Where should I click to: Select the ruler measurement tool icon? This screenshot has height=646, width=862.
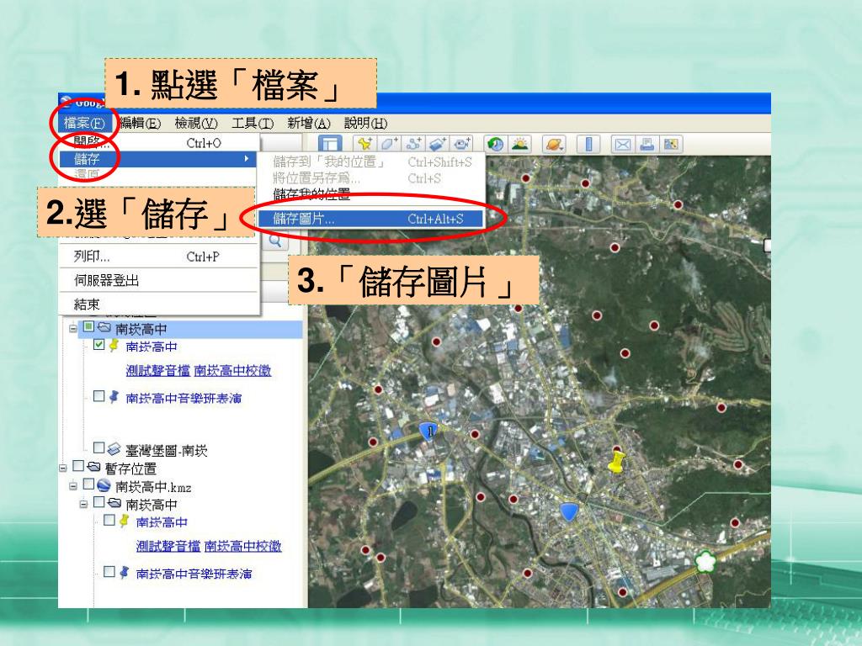coord(588,144)
